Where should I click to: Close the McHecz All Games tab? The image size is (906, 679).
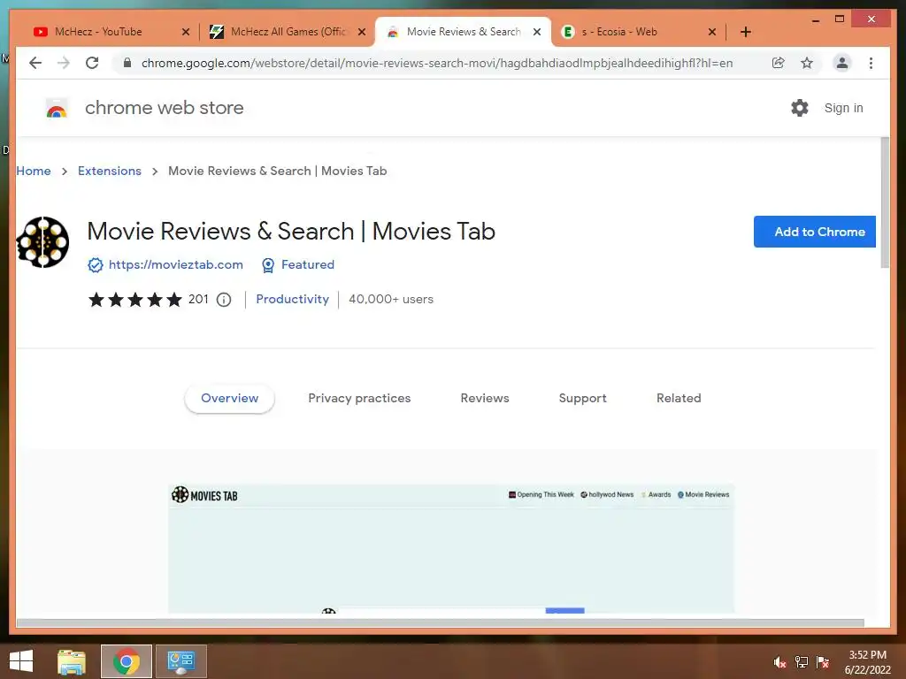point(362,32)
